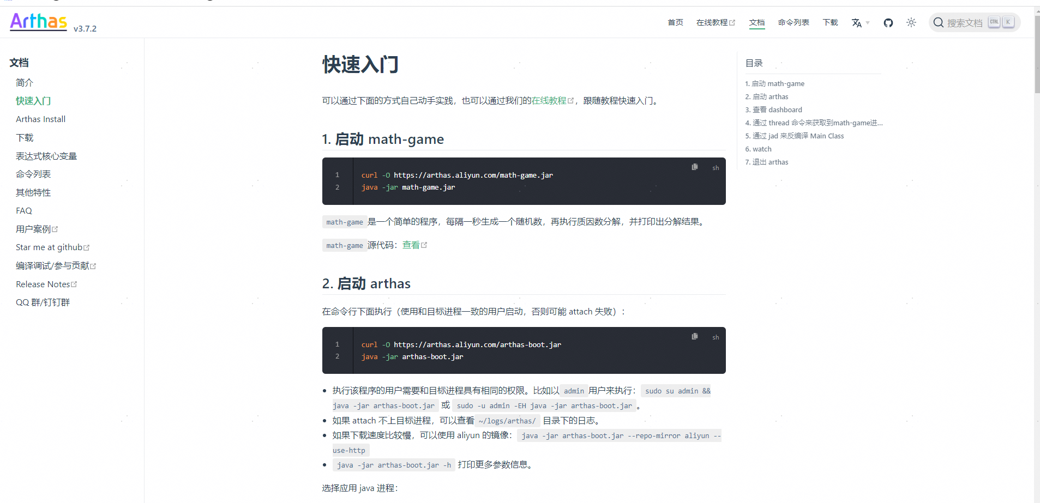Click the java -jar arthas-boot.jar -h inline code

[x=394, y=465]
